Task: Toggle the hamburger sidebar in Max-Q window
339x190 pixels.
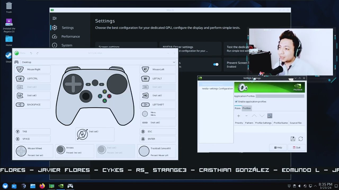Action: click(54, 18)
